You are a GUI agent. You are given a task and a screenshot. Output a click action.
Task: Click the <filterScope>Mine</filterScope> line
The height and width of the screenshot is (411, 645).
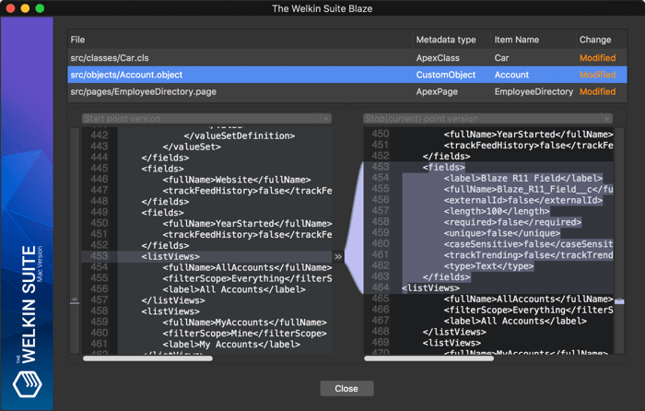click(x=244, y=334)
